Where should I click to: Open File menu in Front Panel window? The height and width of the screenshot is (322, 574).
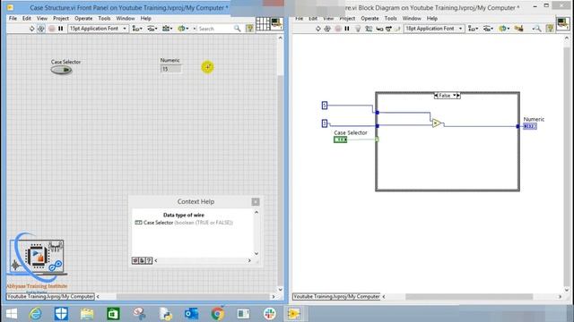(x=13, y=18)
